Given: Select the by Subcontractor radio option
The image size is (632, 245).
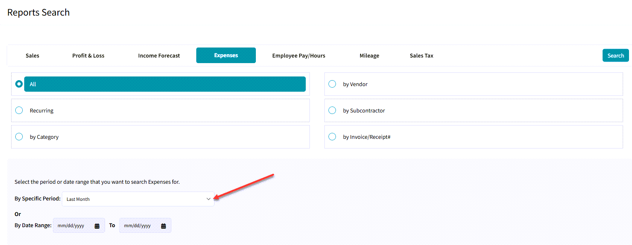Looking at the screenshot, I should [332, 110].
